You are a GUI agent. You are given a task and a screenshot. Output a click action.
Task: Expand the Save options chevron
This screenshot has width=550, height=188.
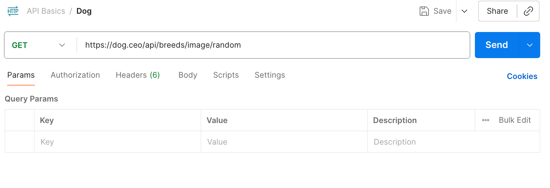point(464,11)
